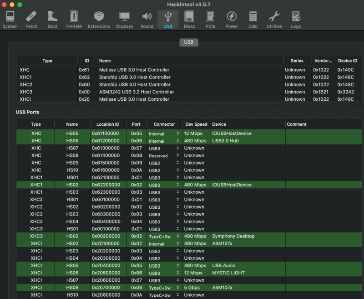Select the Patch bandage icon

point(31,19)
